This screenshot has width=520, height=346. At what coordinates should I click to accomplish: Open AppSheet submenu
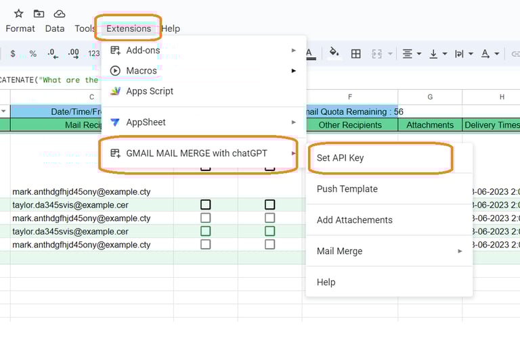coord(204,122)
